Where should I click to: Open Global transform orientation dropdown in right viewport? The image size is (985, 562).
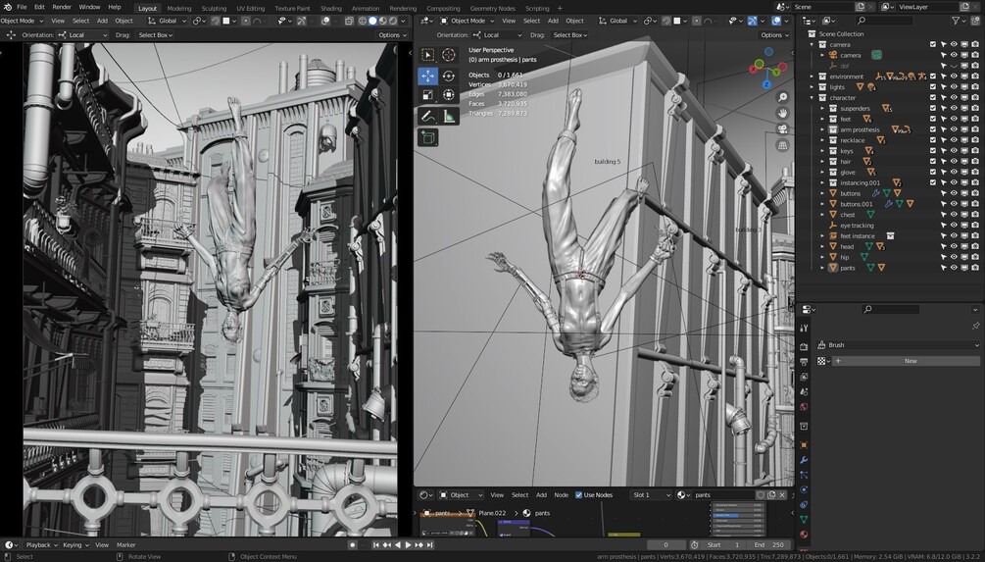[x=616, y=21]
